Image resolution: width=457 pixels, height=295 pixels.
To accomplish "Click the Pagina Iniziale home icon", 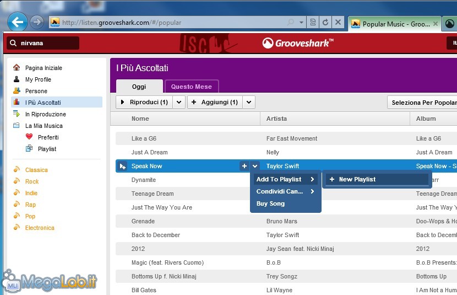I will coord(17,67).
